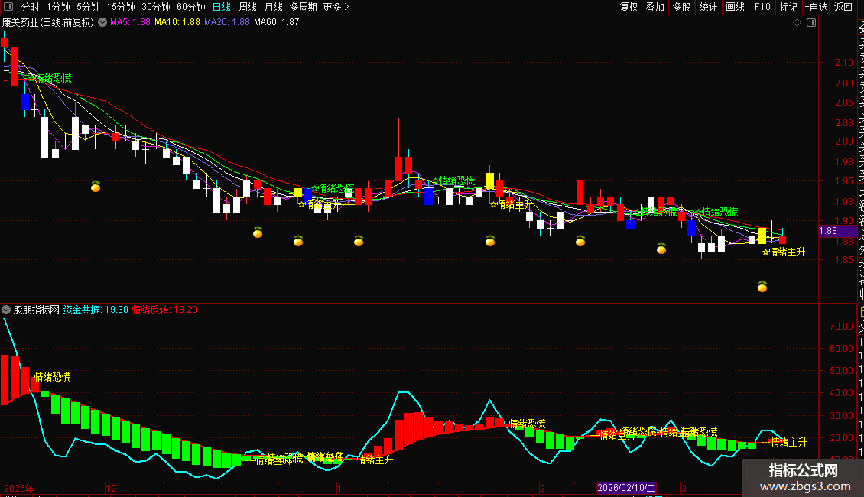Viewport: 864px width, 497px height.
Task: Toggle the side panel icon at chart top-right
Action: [x=811, y=23]
